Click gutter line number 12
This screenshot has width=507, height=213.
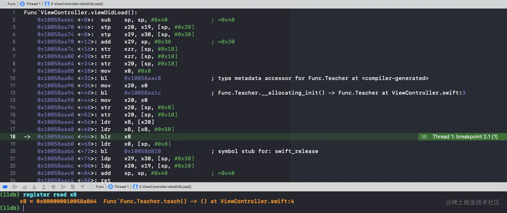[x=13, y=93]
